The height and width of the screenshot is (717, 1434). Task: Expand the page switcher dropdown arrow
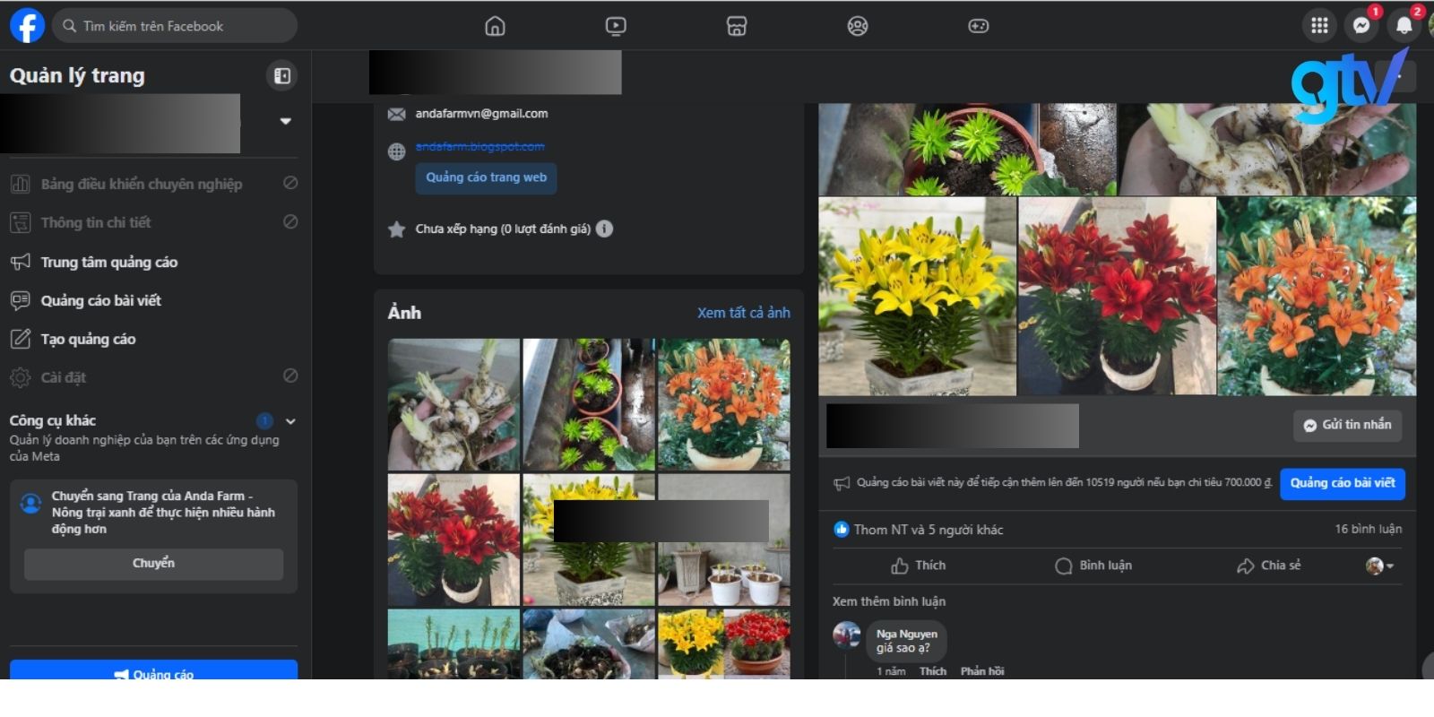click(285, 121)
